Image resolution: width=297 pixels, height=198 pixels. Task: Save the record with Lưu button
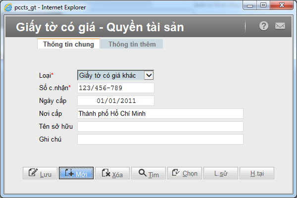tap(40, 173)
